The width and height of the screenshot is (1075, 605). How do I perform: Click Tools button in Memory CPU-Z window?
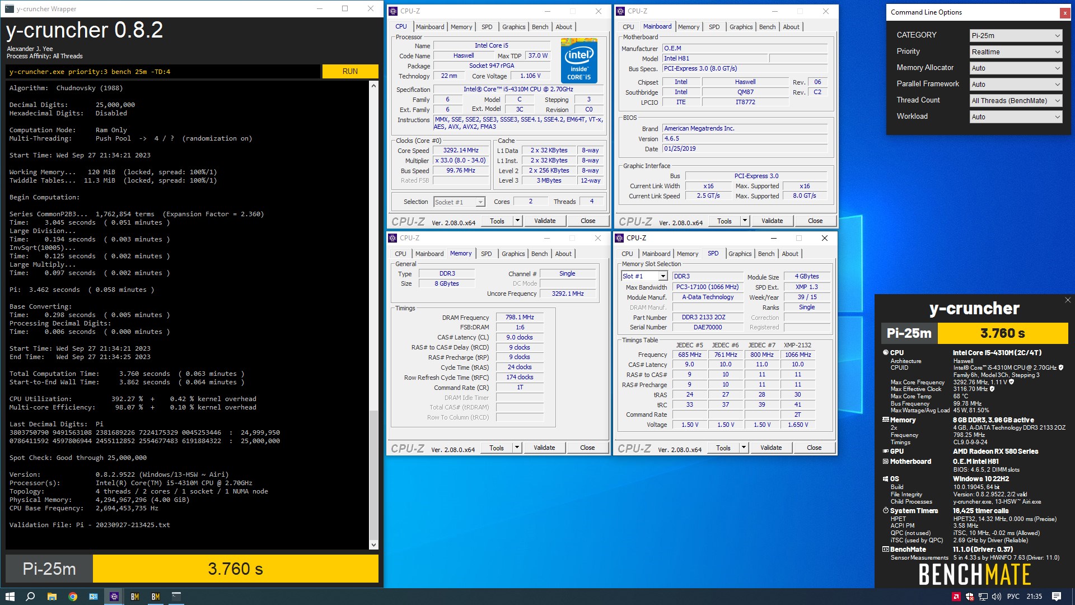pos(497,448)
